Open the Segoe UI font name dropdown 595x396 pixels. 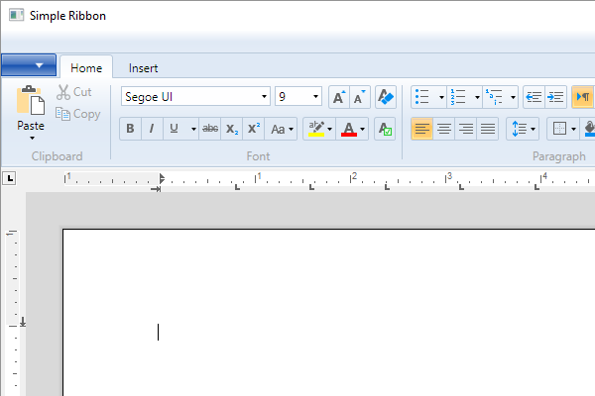264,97
